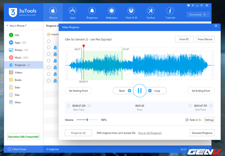Click Set Starting Point button
Viewport: 225px width, 156px height.
(78, 91)
